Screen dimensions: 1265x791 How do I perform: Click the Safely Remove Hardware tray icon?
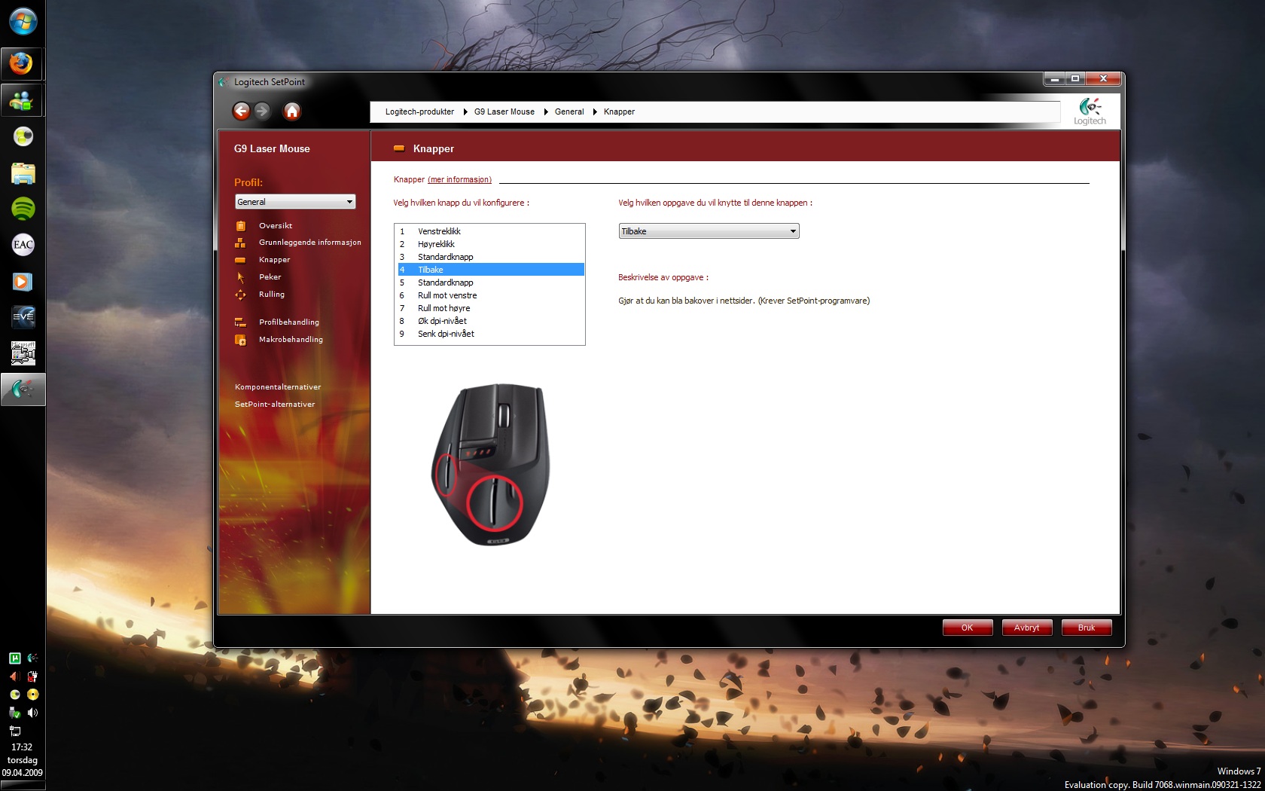[x=14, y=713]
